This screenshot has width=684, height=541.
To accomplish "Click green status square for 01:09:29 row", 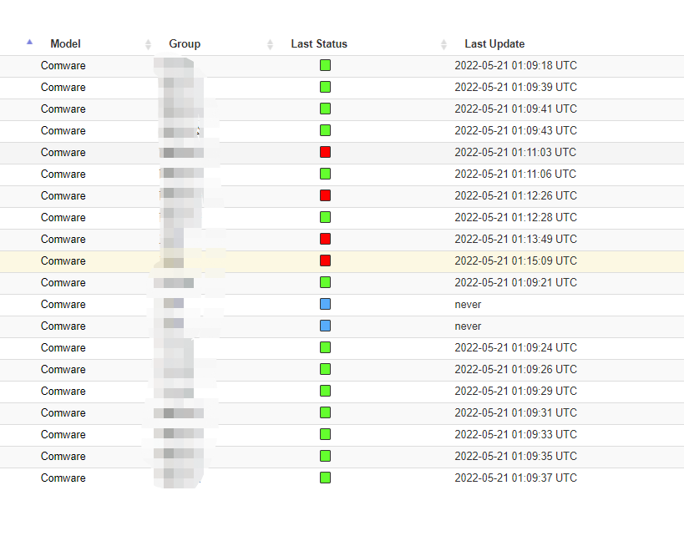I will (x=325, y=391).
